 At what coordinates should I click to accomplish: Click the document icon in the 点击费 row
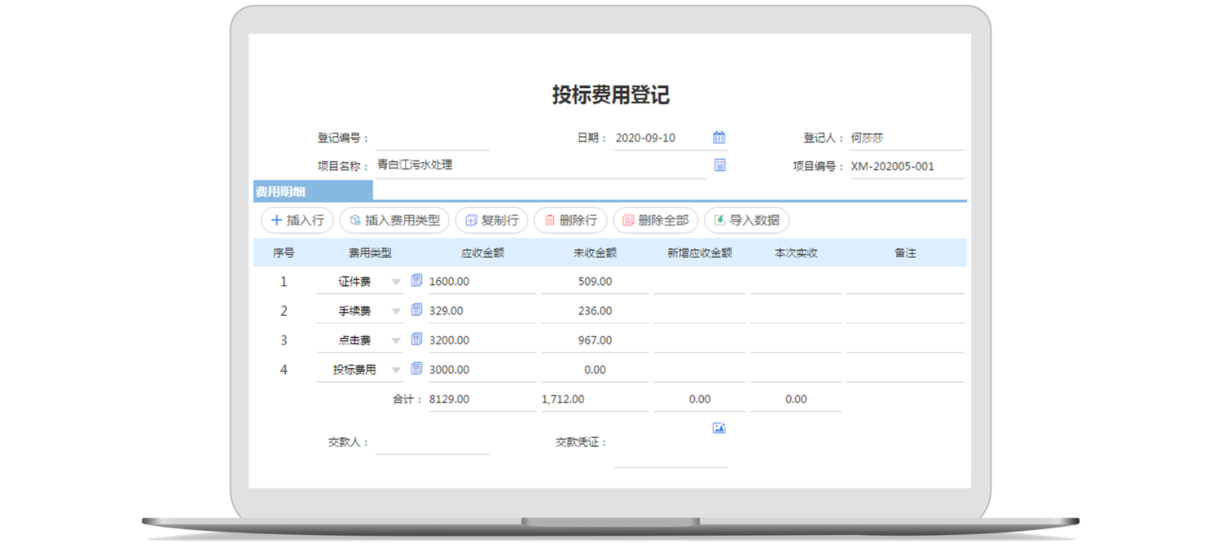click(416, 340)
